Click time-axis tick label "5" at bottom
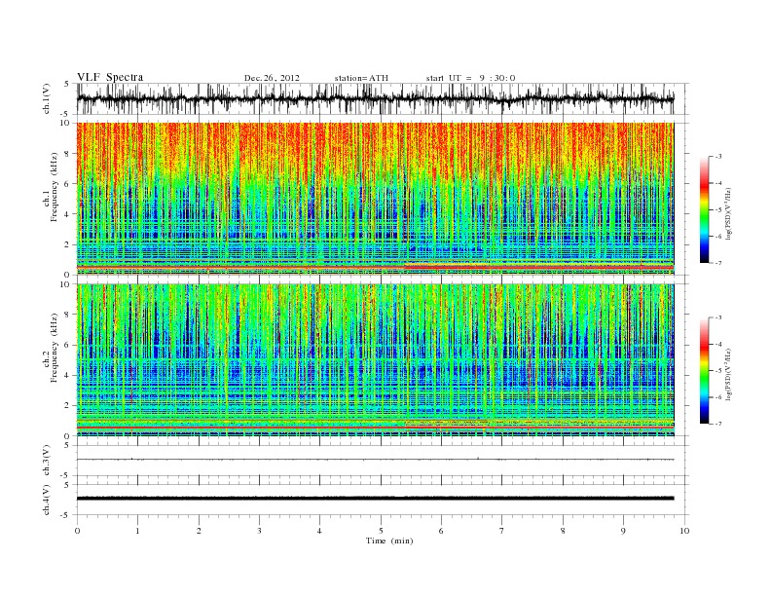This screenshot has width=771, height=596. pos(381,531)
